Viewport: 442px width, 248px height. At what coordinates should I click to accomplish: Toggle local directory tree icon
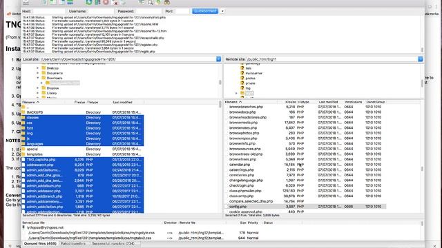[x=53, y=2]
